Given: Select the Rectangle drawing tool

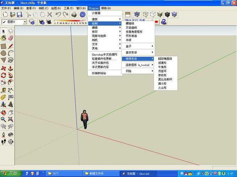Looking at the screenshot, I should pyautogui.click(x=4, y=46).
